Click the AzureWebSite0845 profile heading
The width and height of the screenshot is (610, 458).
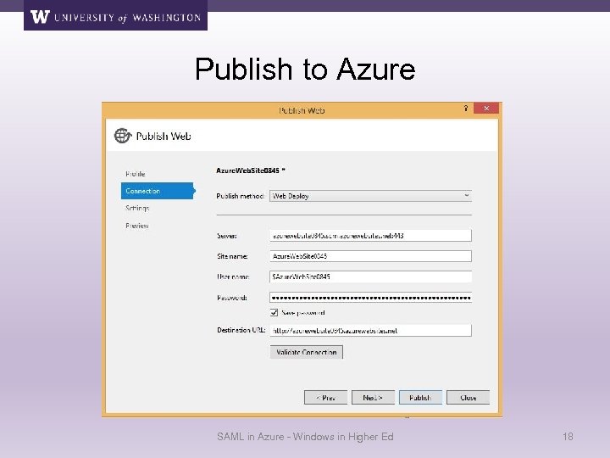(x=251, y=170)
